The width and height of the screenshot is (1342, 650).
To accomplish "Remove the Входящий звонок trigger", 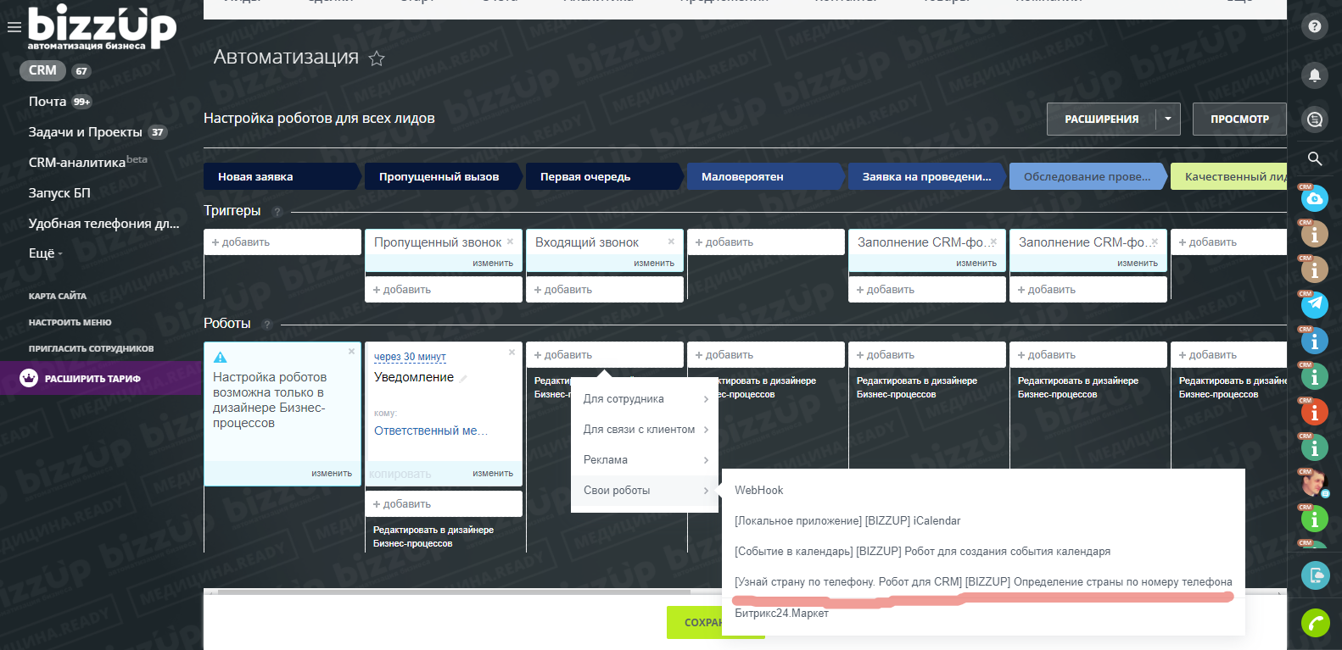I will [671, 242].
